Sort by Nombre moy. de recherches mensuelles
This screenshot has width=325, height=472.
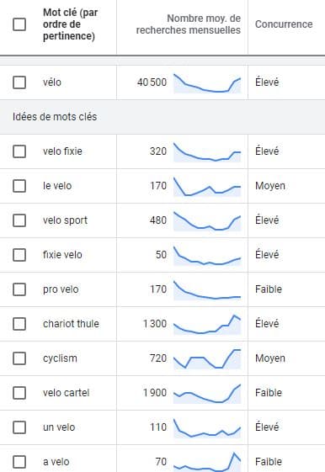click(x=189, y=24)
